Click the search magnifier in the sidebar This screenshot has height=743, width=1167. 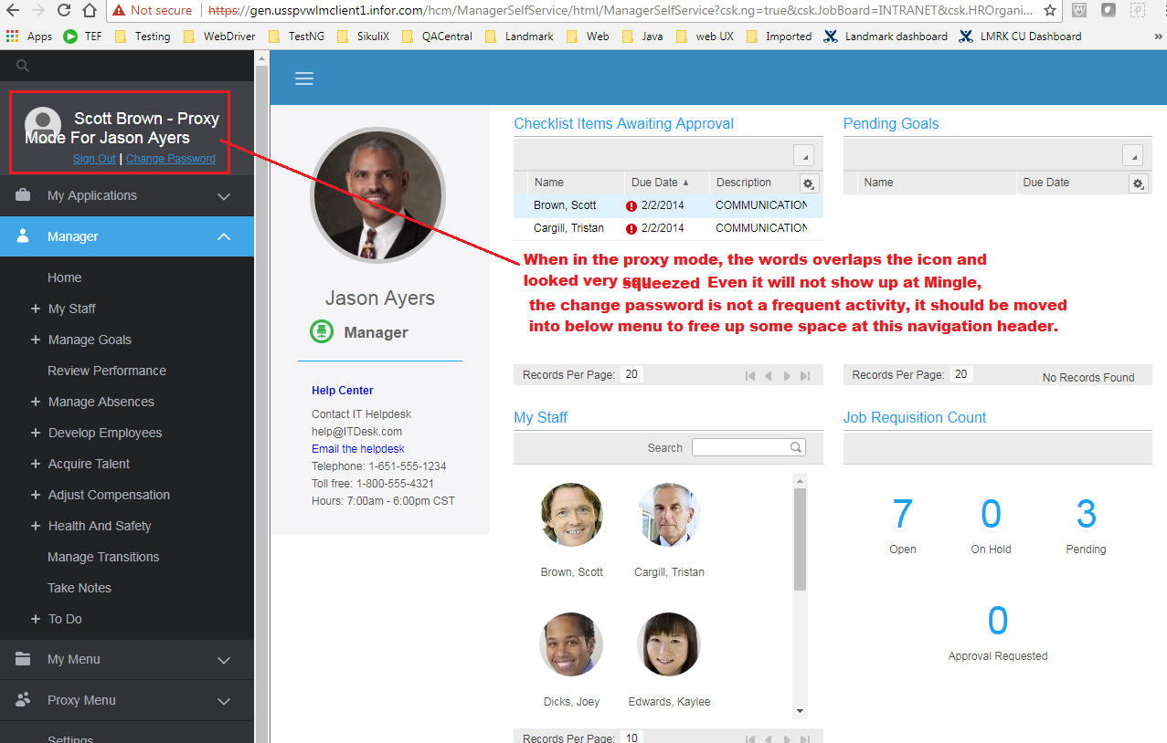23,66
